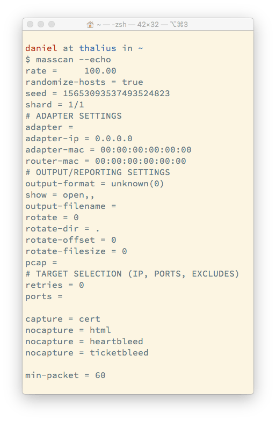
Task: Click the router-mac address value
Action: [141, 161]
